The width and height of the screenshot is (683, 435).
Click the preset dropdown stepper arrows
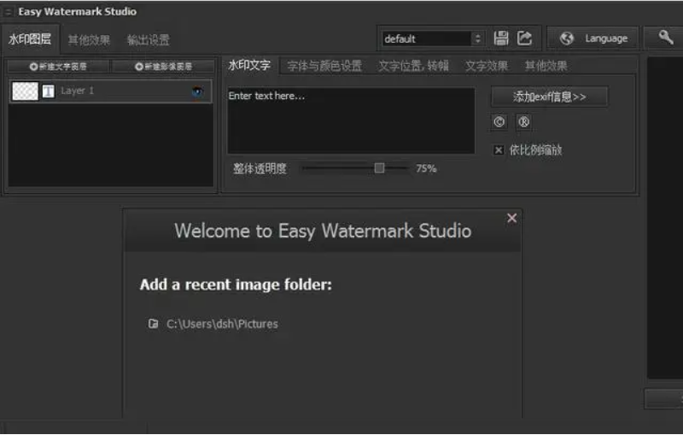click(x=478, y=38)
